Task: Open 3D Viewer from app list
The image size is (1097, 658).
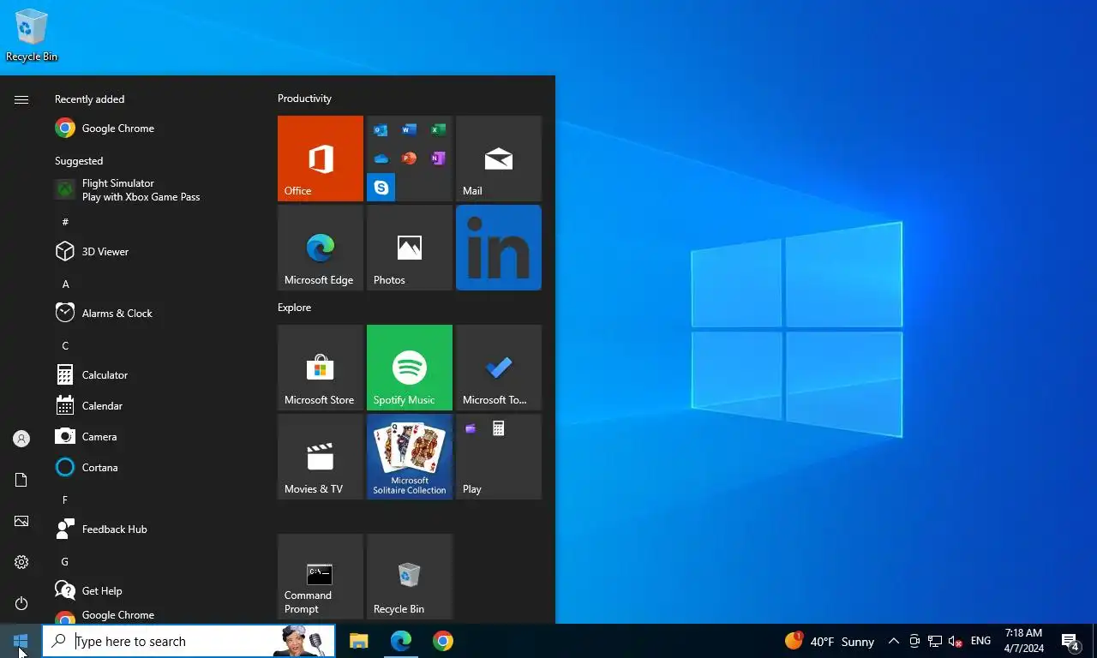Action: [x=154, y=252]
